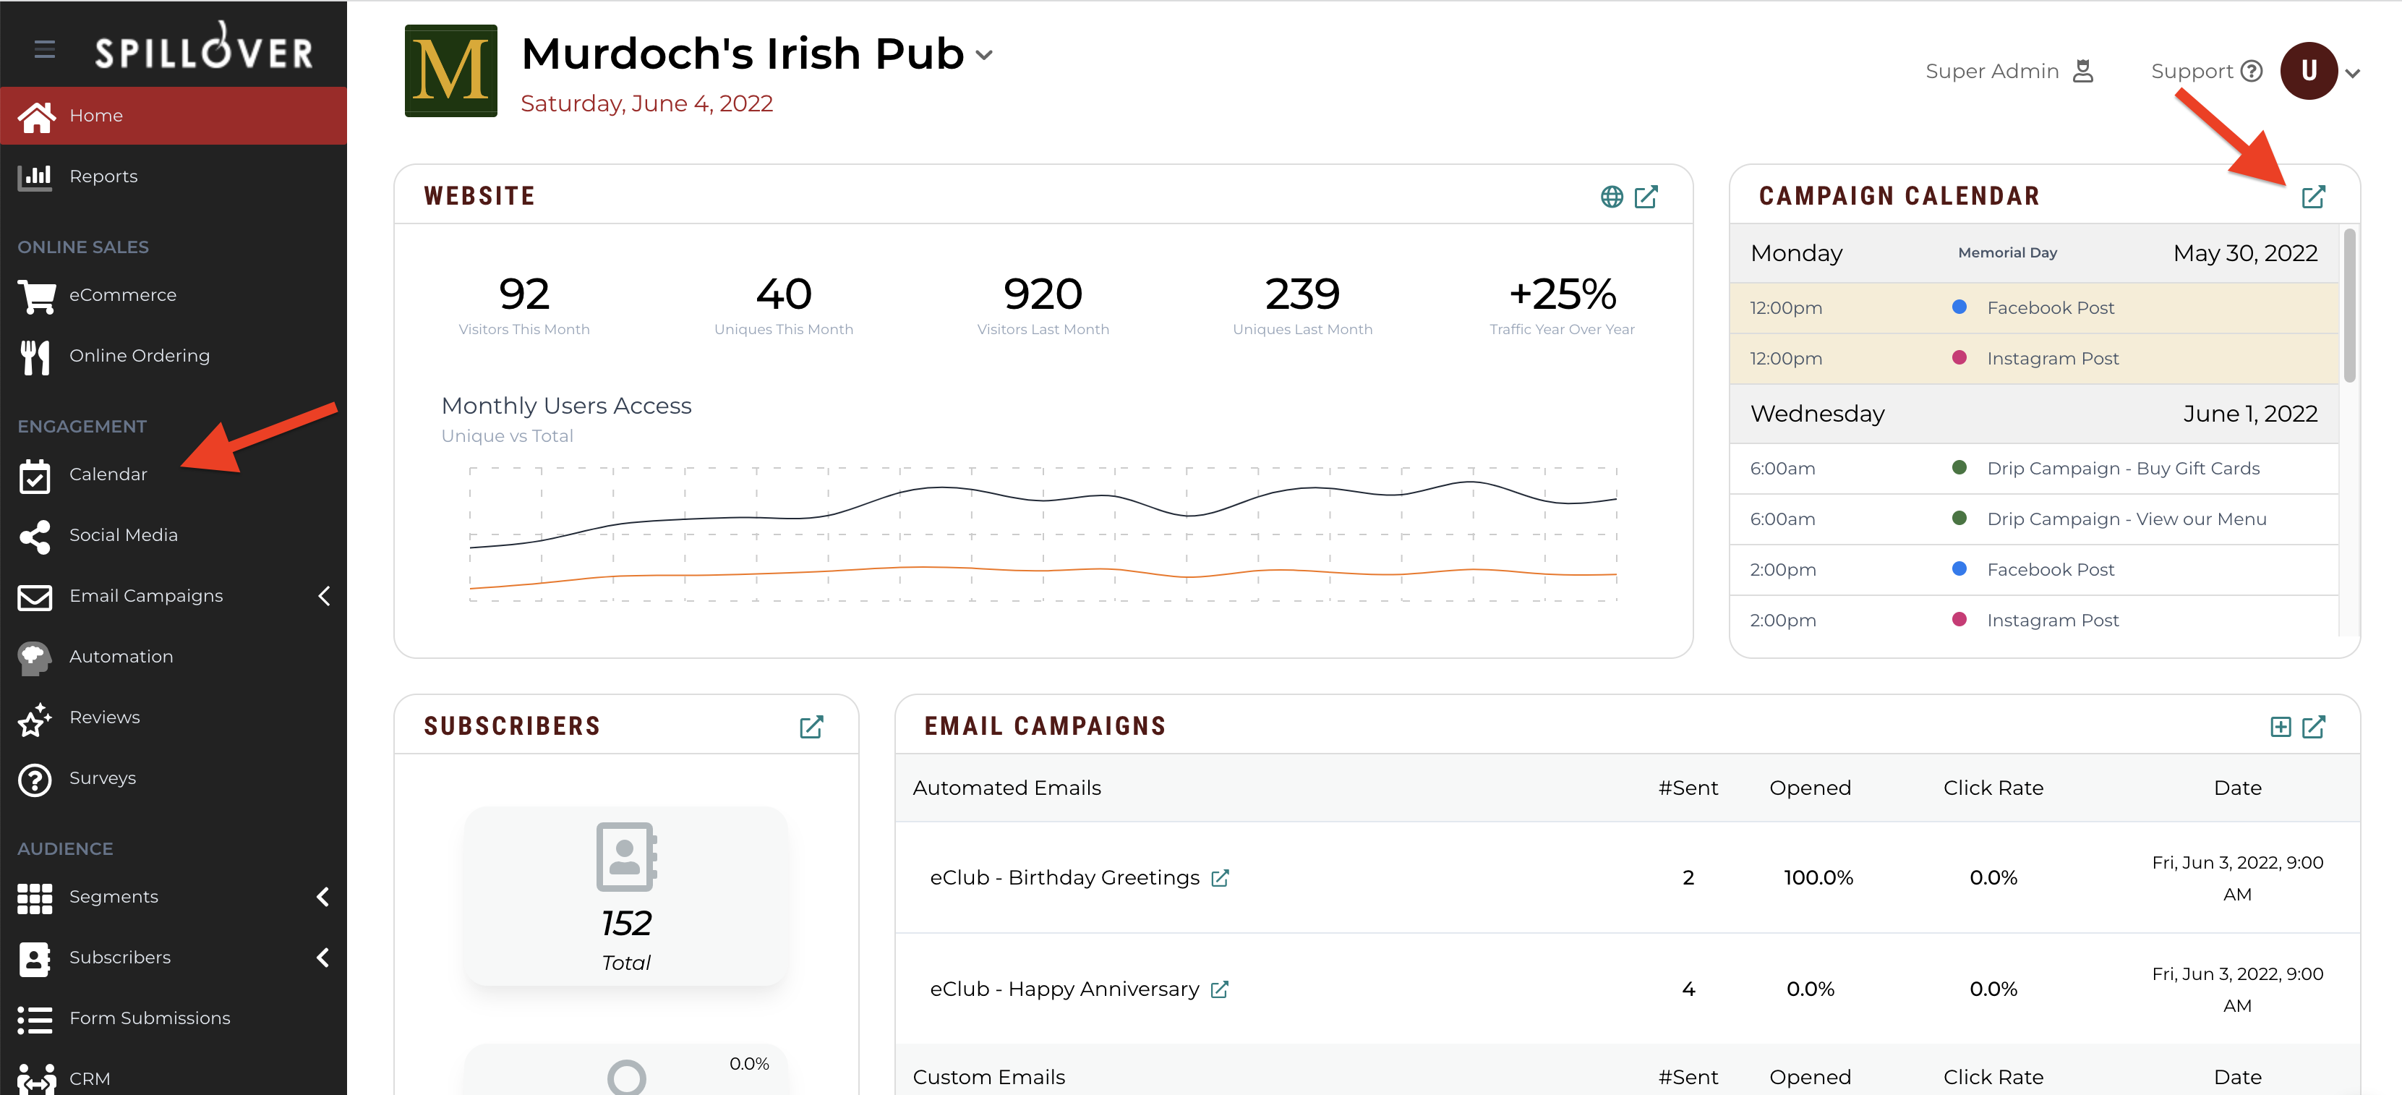Expand the Email Campaigns submenu chevron
This screenshot has height=1095, width=2402.
[x=325, y=596]
